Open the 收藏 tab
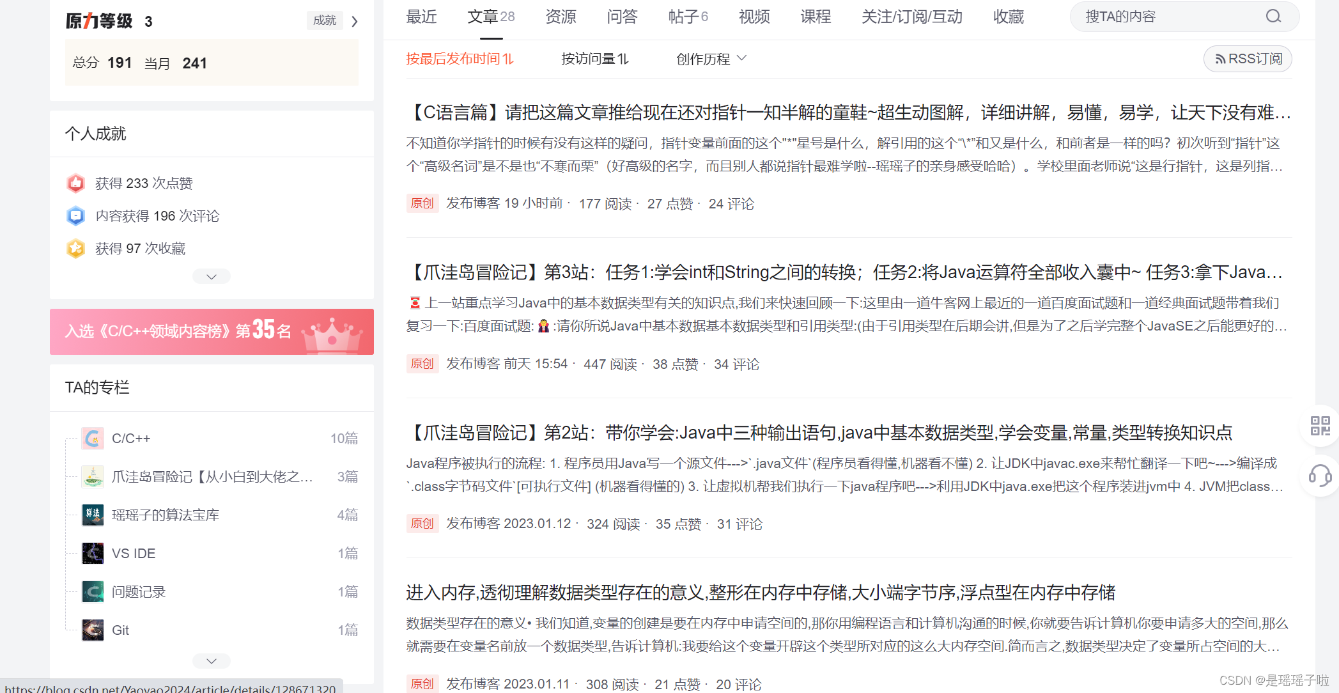Screen dimensions: 1339x693 1008,17
